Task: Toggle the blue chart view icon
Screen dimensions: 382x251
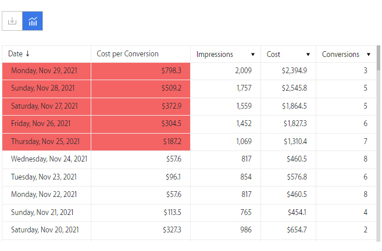Action: coord(33,21)
